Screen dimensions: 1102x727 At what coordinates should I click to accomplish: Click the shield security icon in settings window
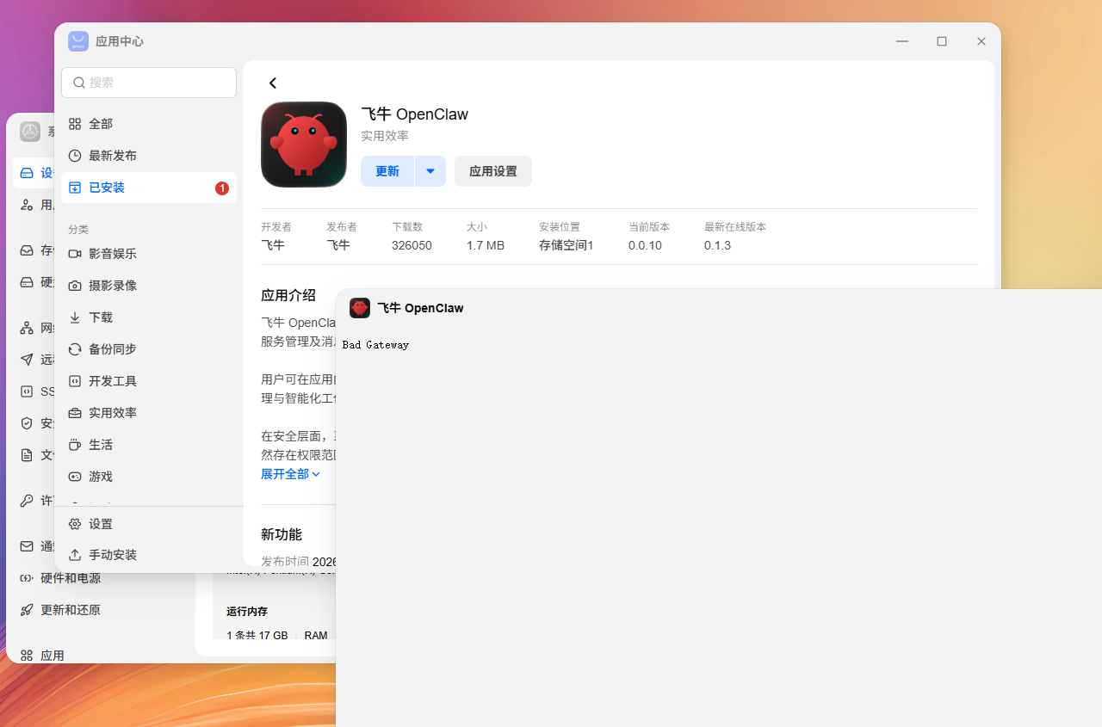tap(27, 423)
